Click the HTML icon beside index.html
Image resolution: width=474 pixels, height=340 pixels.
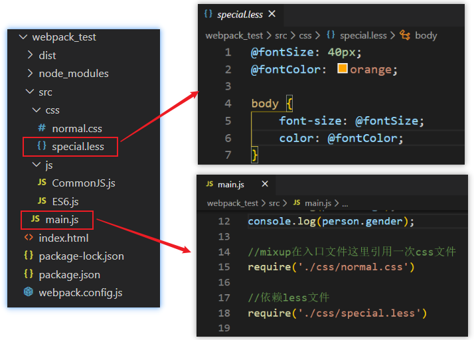29,238
